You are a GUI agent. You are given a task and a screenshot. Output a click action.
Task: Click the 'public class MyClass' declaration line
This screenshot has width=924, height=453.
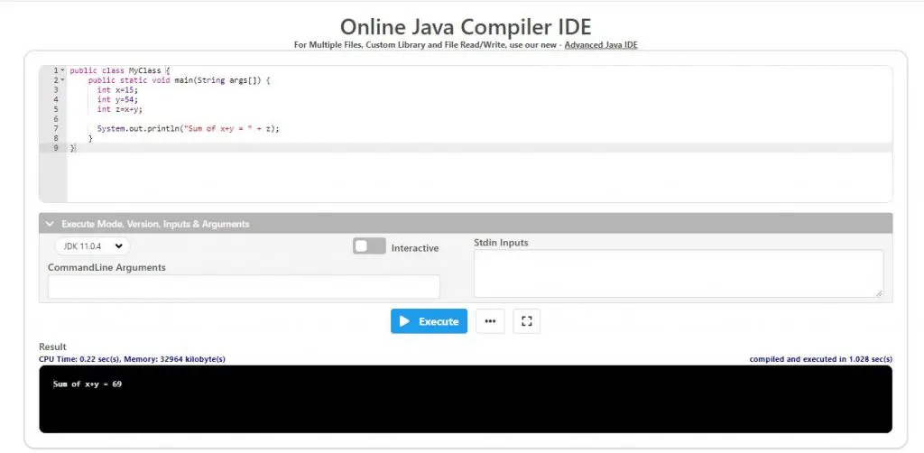click(120, 70)
